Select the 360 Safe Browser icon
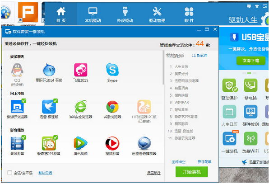Image resolution: width=269 pixels, height=184 pixels. coord(81,107)
